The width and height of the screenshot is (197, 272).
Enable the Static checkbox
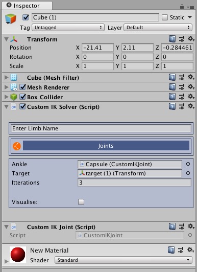click(x=165, y=17)
